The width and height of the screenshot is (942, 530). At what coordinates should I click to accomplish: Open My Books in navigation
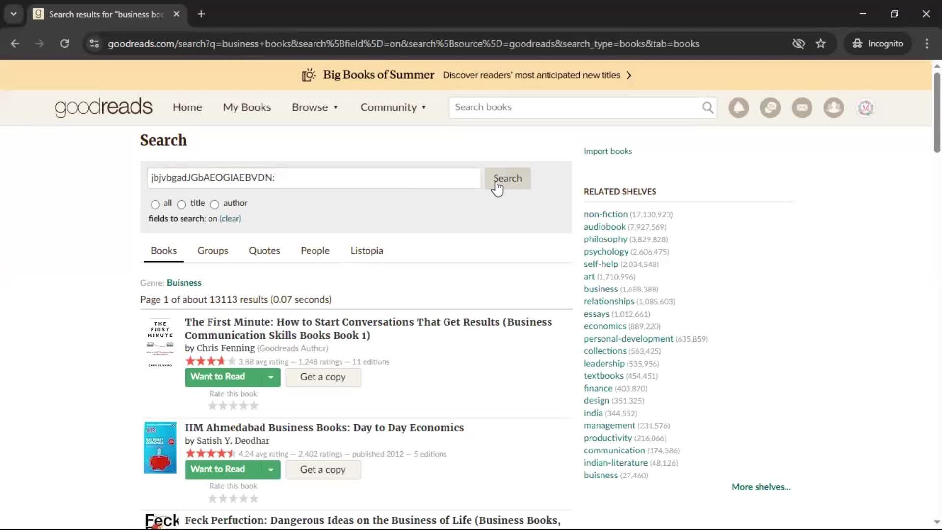[x=247, y=107]
